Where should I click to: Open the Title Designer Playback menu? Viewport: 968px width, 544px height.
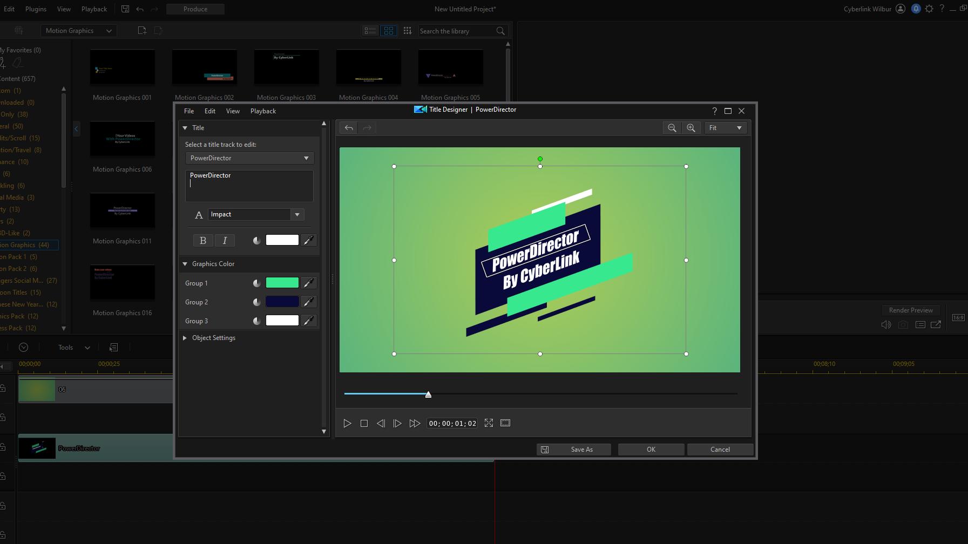(263, 111)
